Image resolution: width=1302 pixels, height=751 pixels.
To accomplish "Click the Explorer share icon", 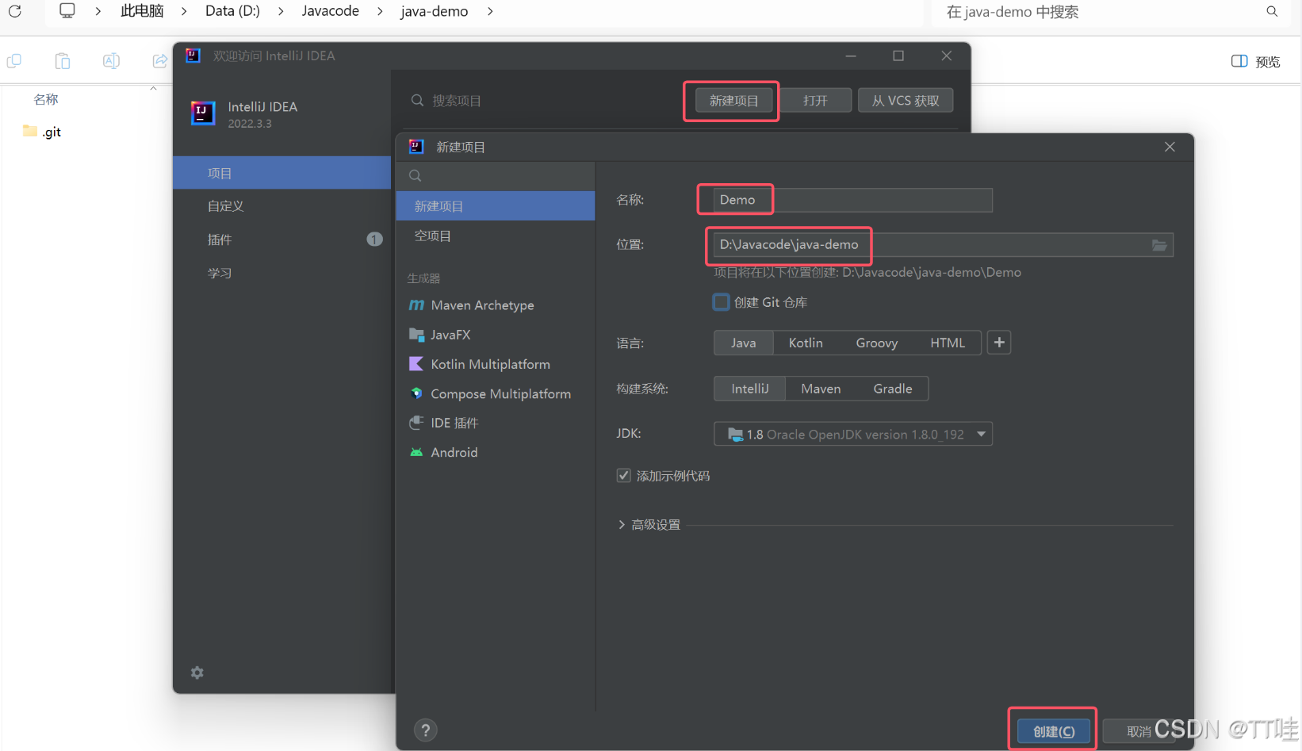I will click(160, 61).
